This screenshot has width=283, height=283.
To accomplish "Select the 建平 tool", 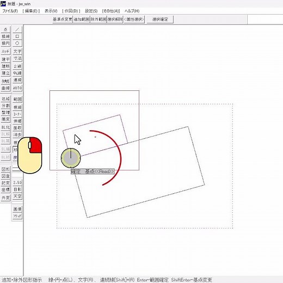I will point(5,59).
